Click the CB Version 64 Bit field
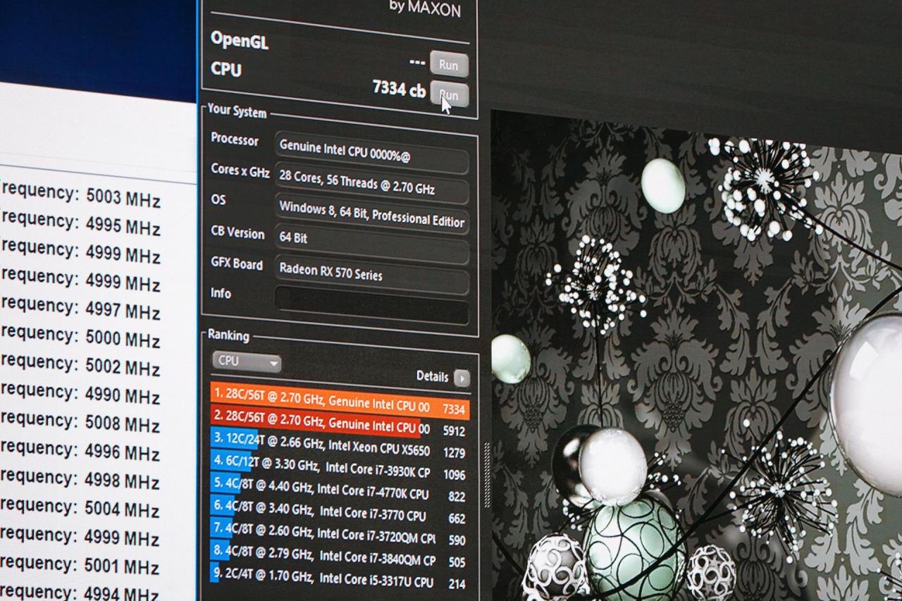Viewport: 902px width, 601px height. pyautogui.click(x=371, y=244)
